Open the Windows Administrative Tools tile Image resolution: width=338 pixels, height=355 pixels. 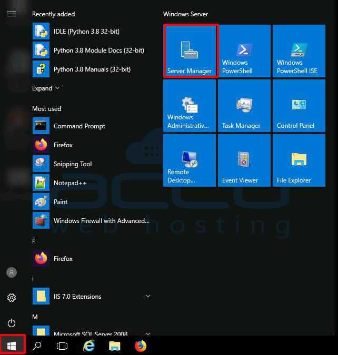[x=190, y=106]
